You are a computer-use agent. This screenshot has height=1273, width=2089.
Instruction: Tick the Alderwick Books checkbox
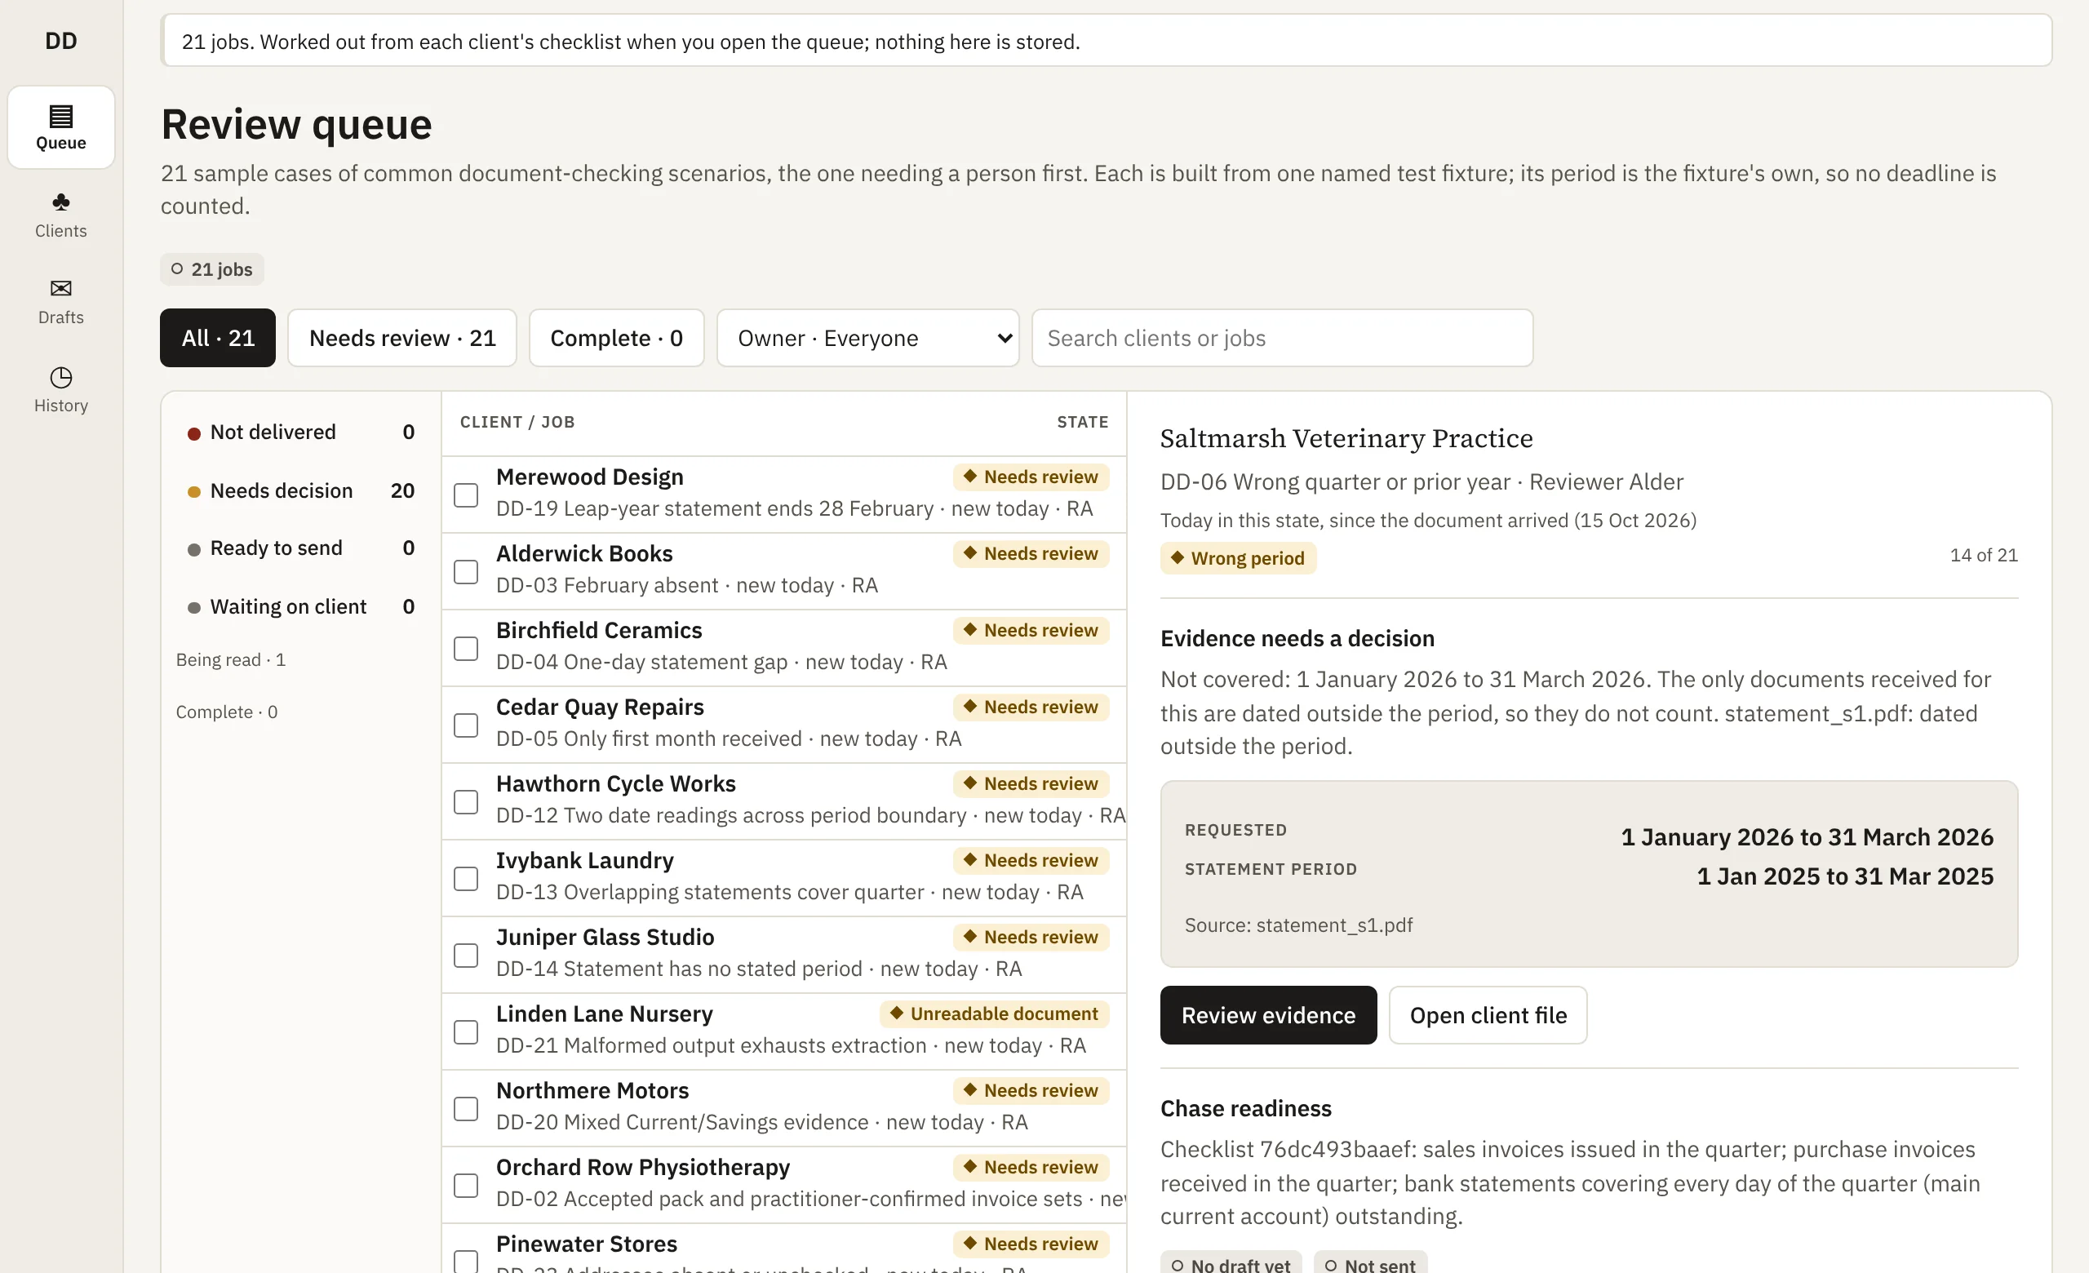tap(466, 572)
